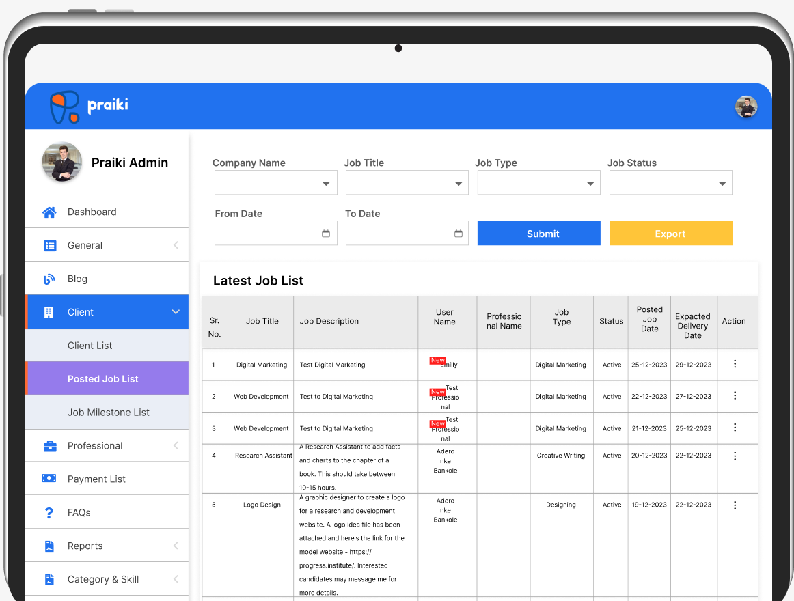Select Posted Job List submenu item
This screenshot has width=794, height=601.
107,379
